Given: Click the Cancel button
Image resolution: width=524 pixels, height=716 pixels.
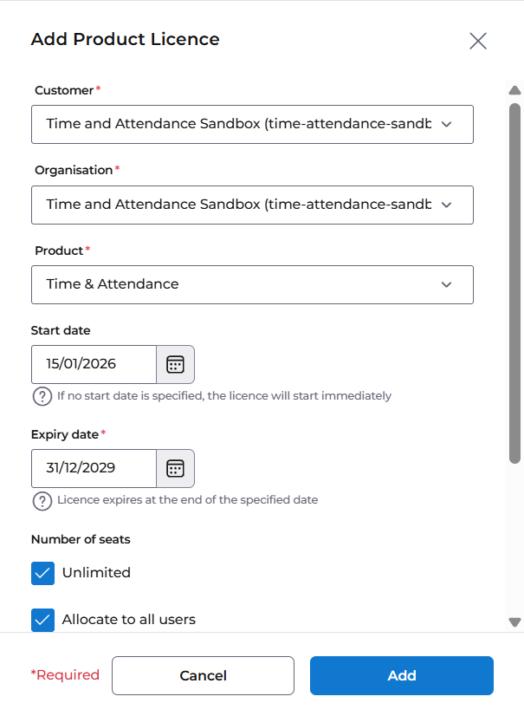Looking at the screenshot, I should click(x=204, y=676).
